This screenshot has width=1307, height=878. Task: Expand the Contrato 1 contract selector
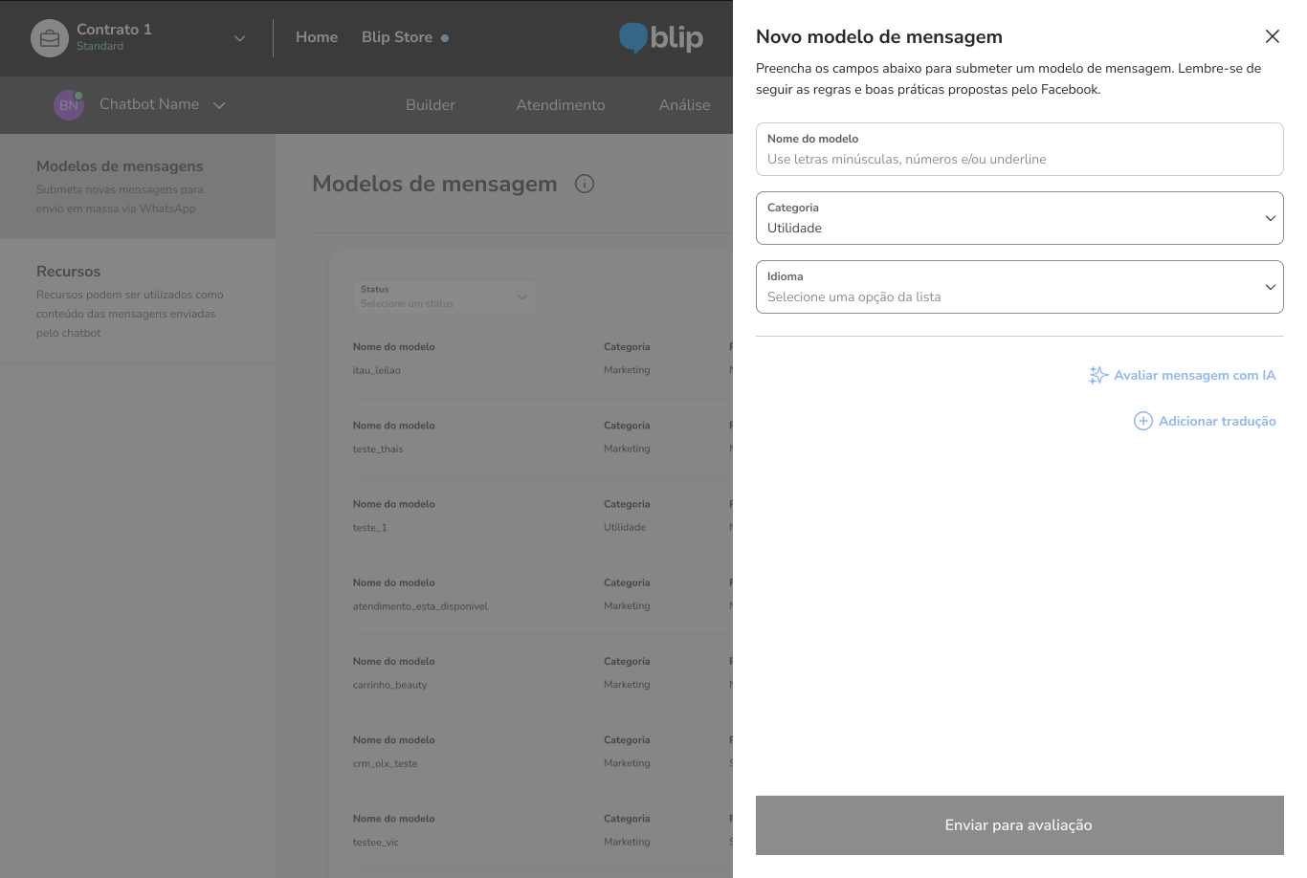pyautogui.click(x=239, y=38)
